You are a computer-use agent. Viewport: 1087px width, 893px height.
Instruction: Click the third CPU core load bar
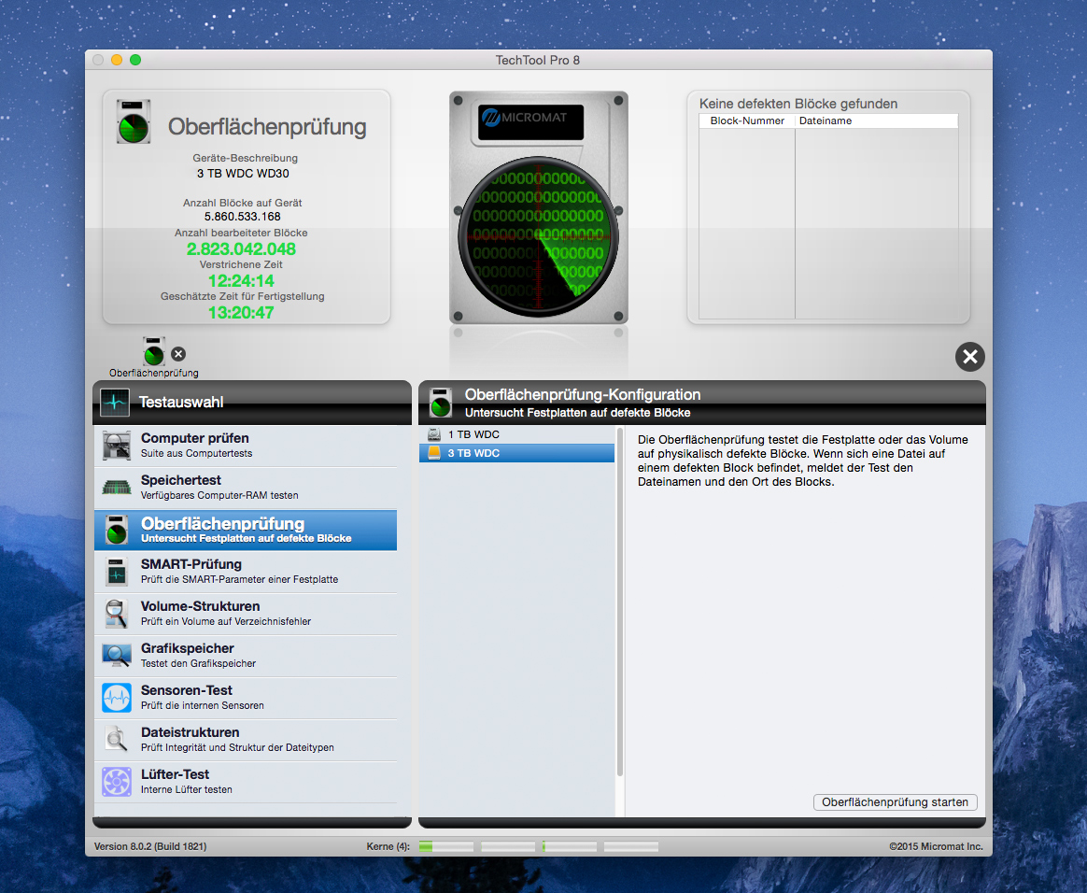point(569,846)
